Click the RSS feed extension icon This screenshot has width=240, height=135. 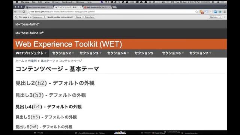pyautogui.click(x=202, y=12)
